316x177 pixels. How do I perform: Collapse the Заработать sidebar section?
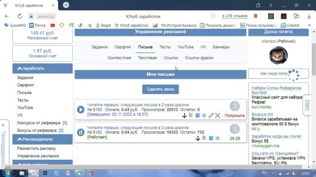click(x=42, y=68)
